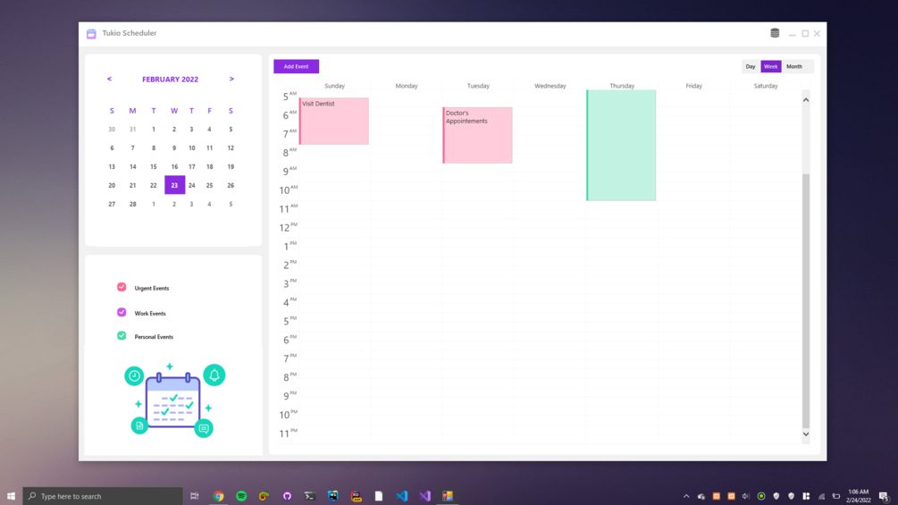Select the green Thursday event block
The height and width of the screenshot is (505, 898).
tap(621, 145)
